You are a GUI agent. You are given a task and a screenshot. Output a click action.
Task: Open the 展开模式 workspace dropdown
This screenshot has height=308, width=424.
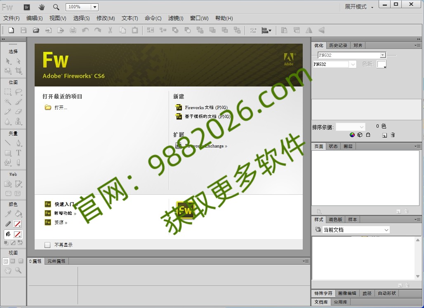pos(359,7)
